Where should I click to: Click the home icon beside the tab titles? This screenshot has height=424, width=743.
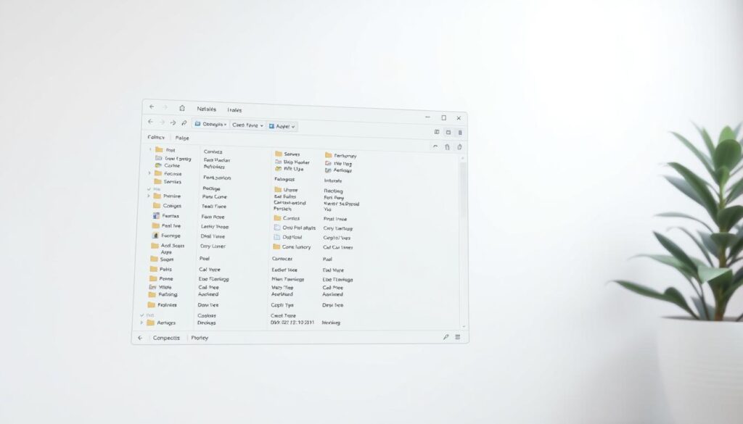click(x=181, y=109)
